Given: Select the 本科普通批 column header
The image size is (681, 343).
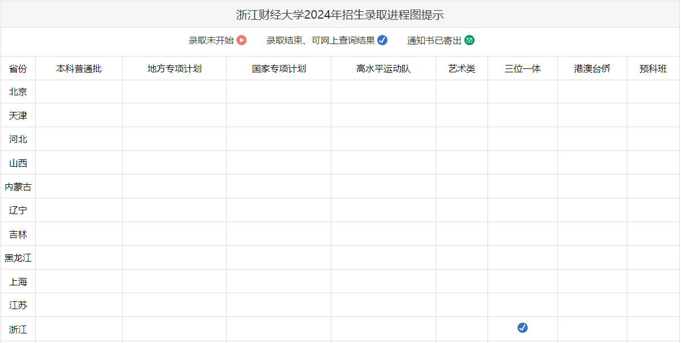Looking at the screenshot, I should pyautogui.click(x=79, y=68).
